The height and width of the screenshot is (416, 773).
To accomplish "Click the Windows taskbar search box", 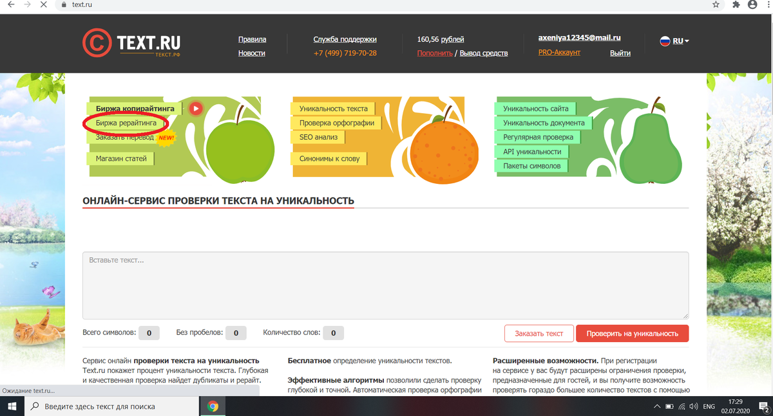I will pyautogui.click(x=113, y=406).
